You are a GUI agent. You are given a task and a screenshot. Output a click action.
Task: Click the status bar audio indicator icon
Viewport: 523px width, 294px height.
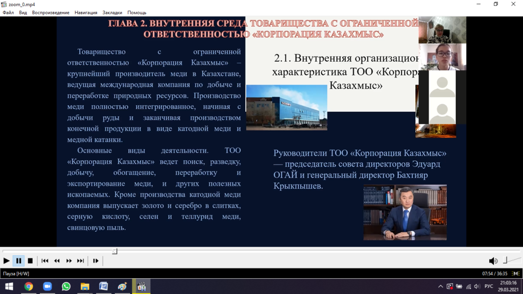(x=516, y=274)
